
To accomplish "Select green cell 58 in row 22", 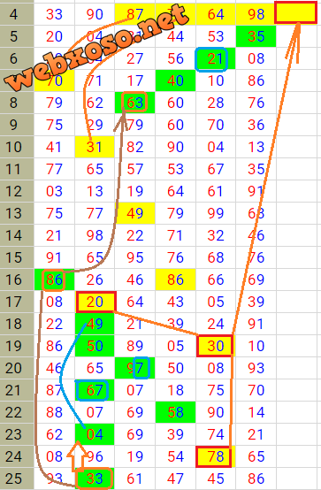I will pos(175,412).
